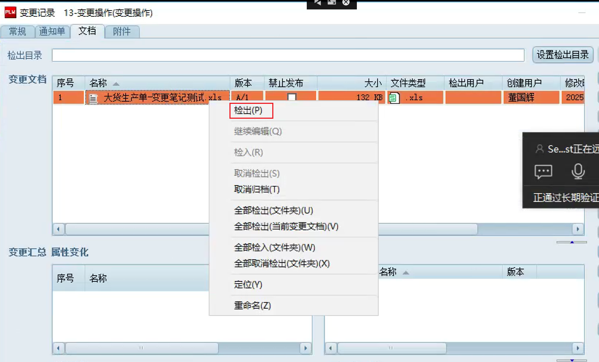Switch to the 通知单 tab
This screenshot has height=362, width=599.
[52, 32]
